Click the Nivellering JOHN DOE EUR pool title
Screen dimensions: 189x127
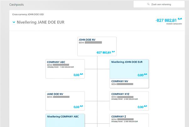pos(127,62)
